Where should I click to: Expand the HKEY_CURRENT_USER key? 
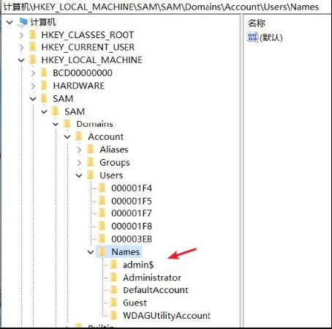click(21, 47)
